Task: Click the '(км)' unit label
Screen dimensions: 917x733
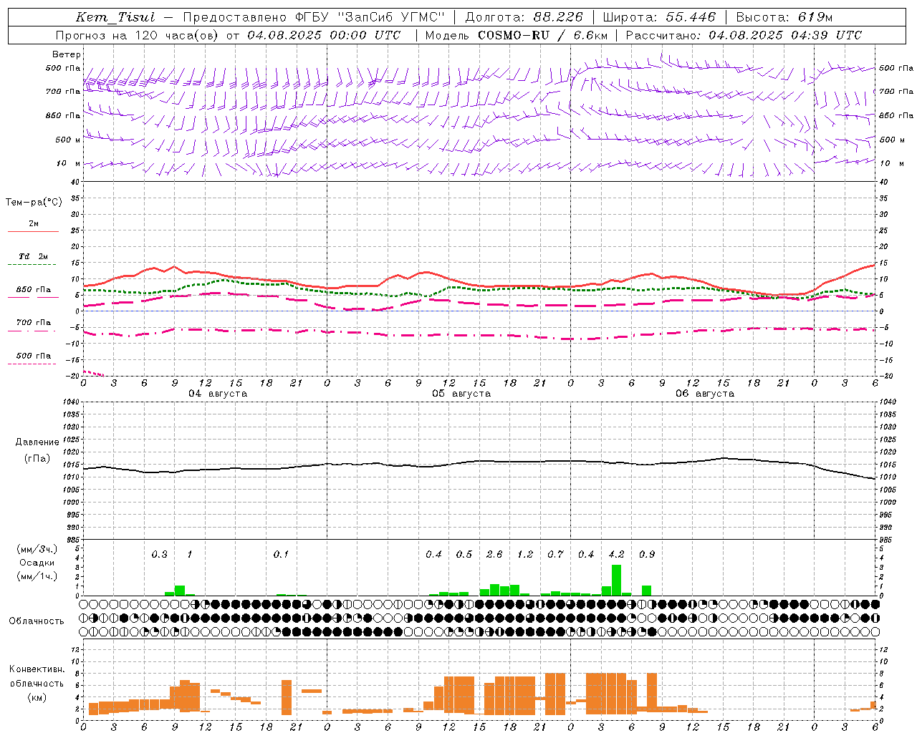Action: pos(37,697)
